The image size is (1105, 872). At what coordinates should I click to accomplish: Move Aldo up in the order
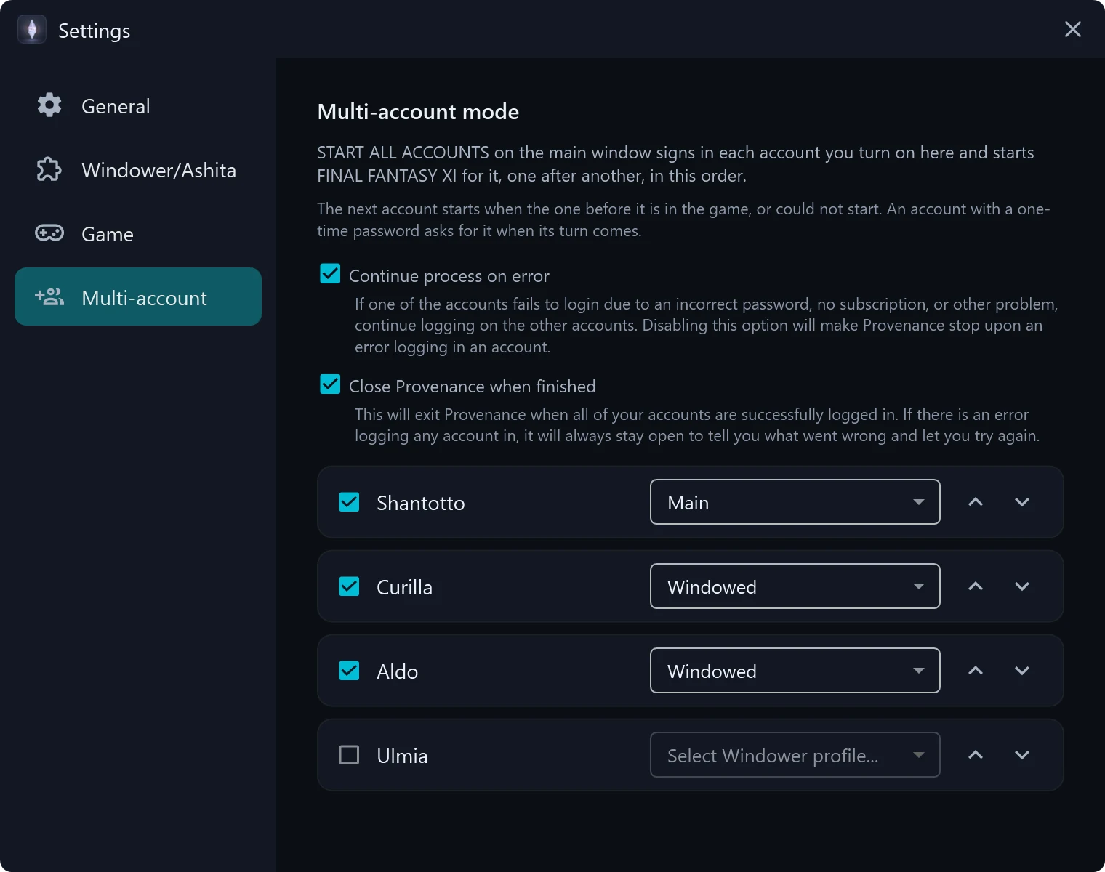[x=976, y=671]
